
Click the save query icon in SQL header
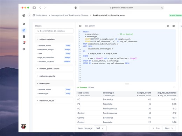tap(174, 26)
